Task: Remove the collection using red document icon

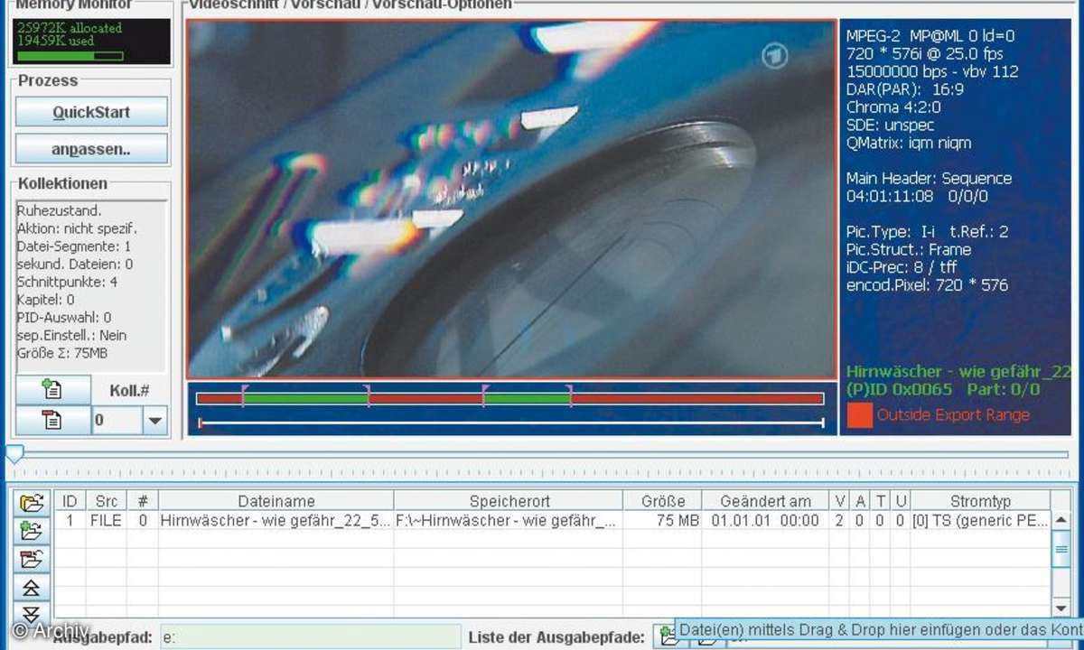Action: (52, 421)
